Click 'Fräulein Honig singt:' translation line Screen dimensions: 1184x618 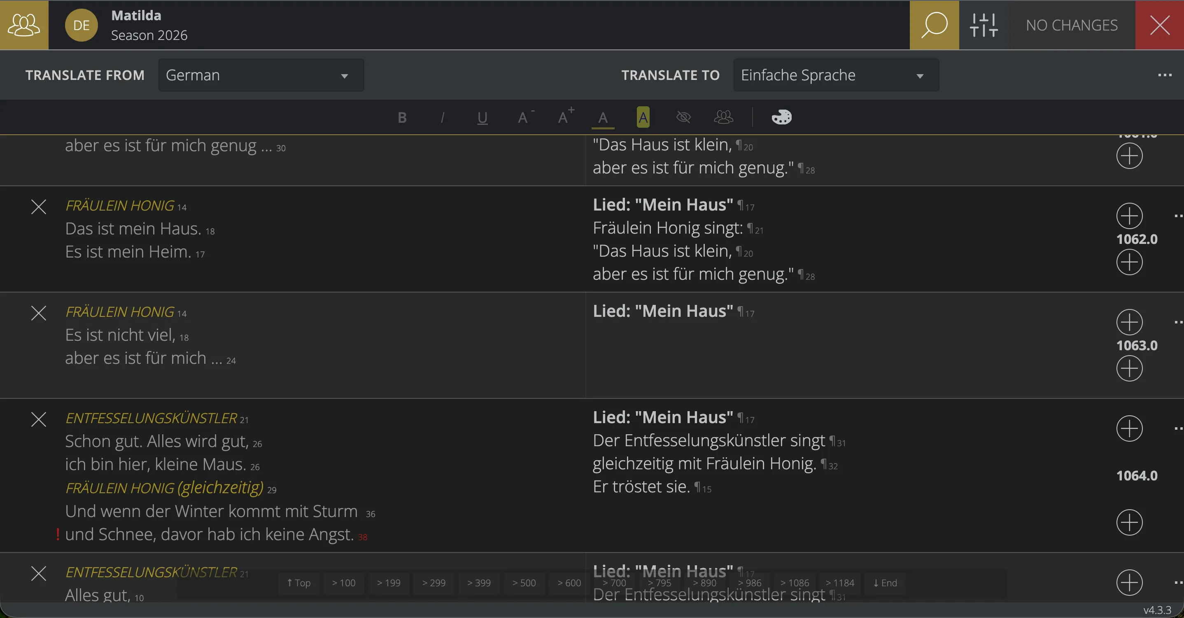tap(667, 228)
